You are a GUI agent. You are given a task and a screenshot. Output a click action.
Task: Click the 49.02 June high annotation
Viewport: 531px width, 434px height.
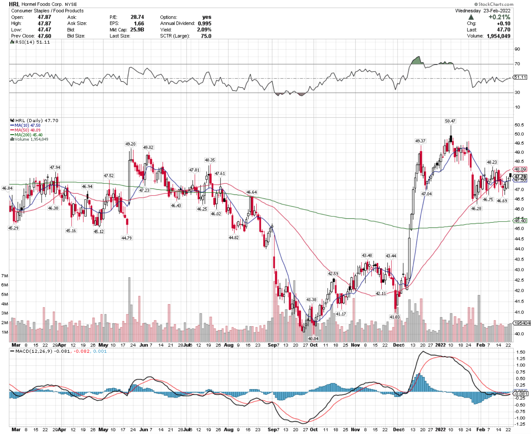pyautogui.click(x=148, y=147)
